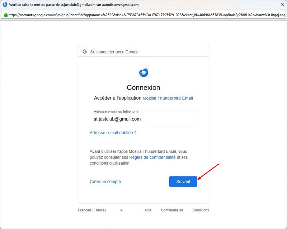This screenshot has height=229, width=287.
Task: Click the Créer un compte button
Action: pyautogui.click(x=105, y=182)
